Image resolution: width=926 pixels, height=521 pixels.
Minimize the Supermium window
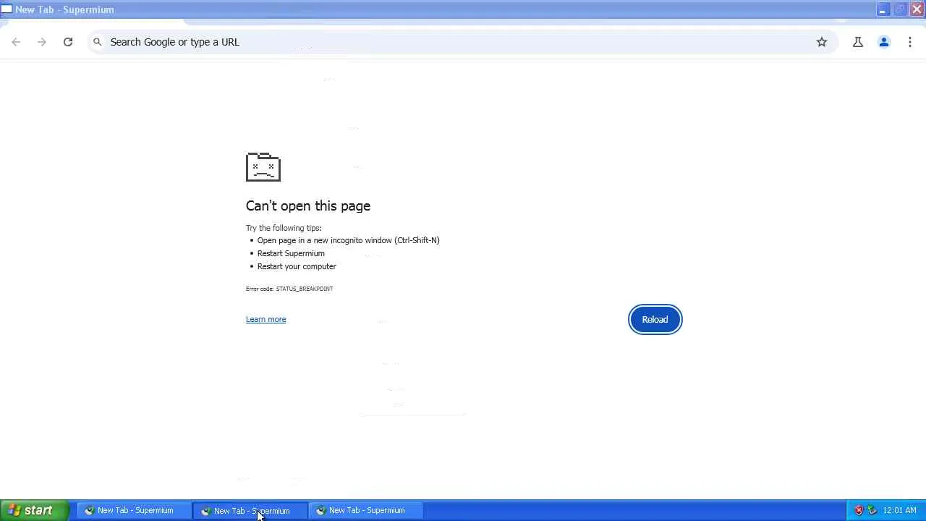[x=883, y=9]
